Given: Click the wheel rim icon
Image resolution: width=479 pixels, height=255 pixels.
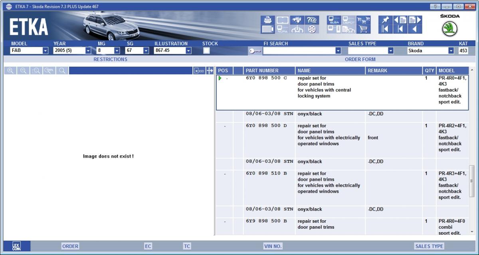Looking at the screenshot, I should (x=312, y=29).
